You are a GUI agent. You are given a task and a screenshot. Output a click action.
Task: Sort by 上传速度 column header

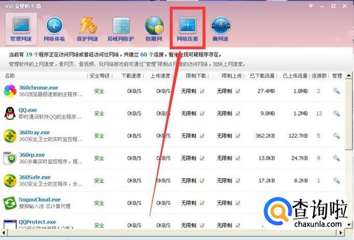pyautogui.click(x=160, y=76)
